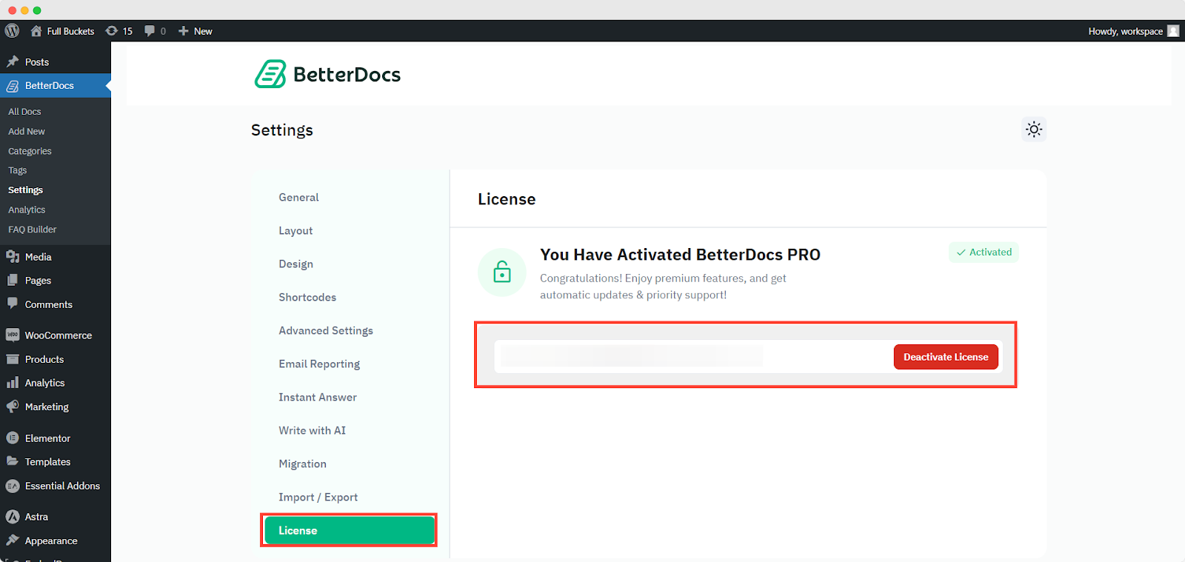The image size is (1185, 562).
Task: Open the Write with AI tab
Action: [312, 431]
